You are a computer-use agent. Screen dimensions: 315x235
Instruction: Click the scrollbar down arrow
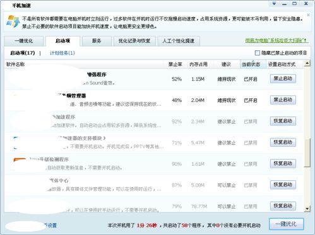coord(307,209)
